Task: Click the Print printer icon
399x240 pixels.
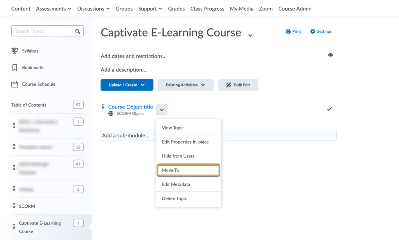Action: pos(288,32)
